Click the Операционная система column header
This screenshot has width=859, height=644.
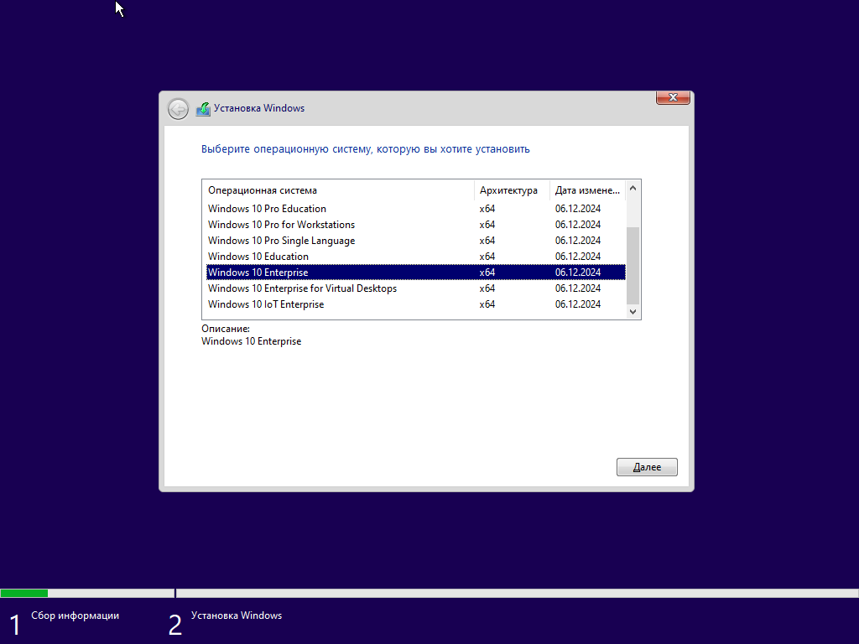coord(338,190)
